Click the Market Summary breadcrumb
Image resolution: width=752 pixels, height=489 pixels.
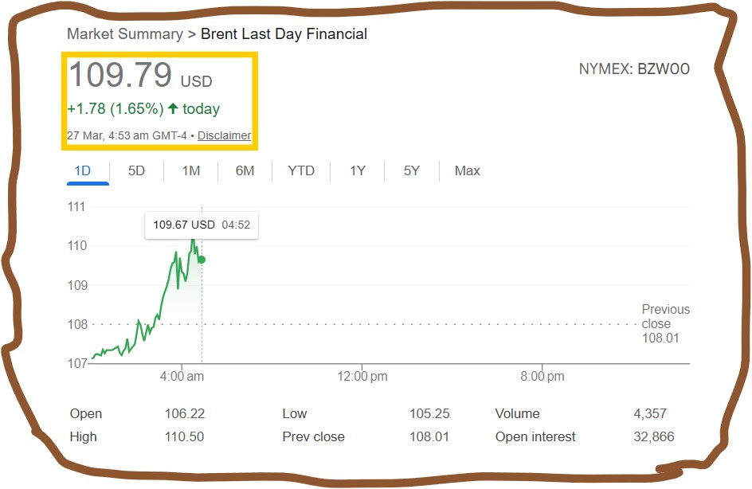click(125, 33)
